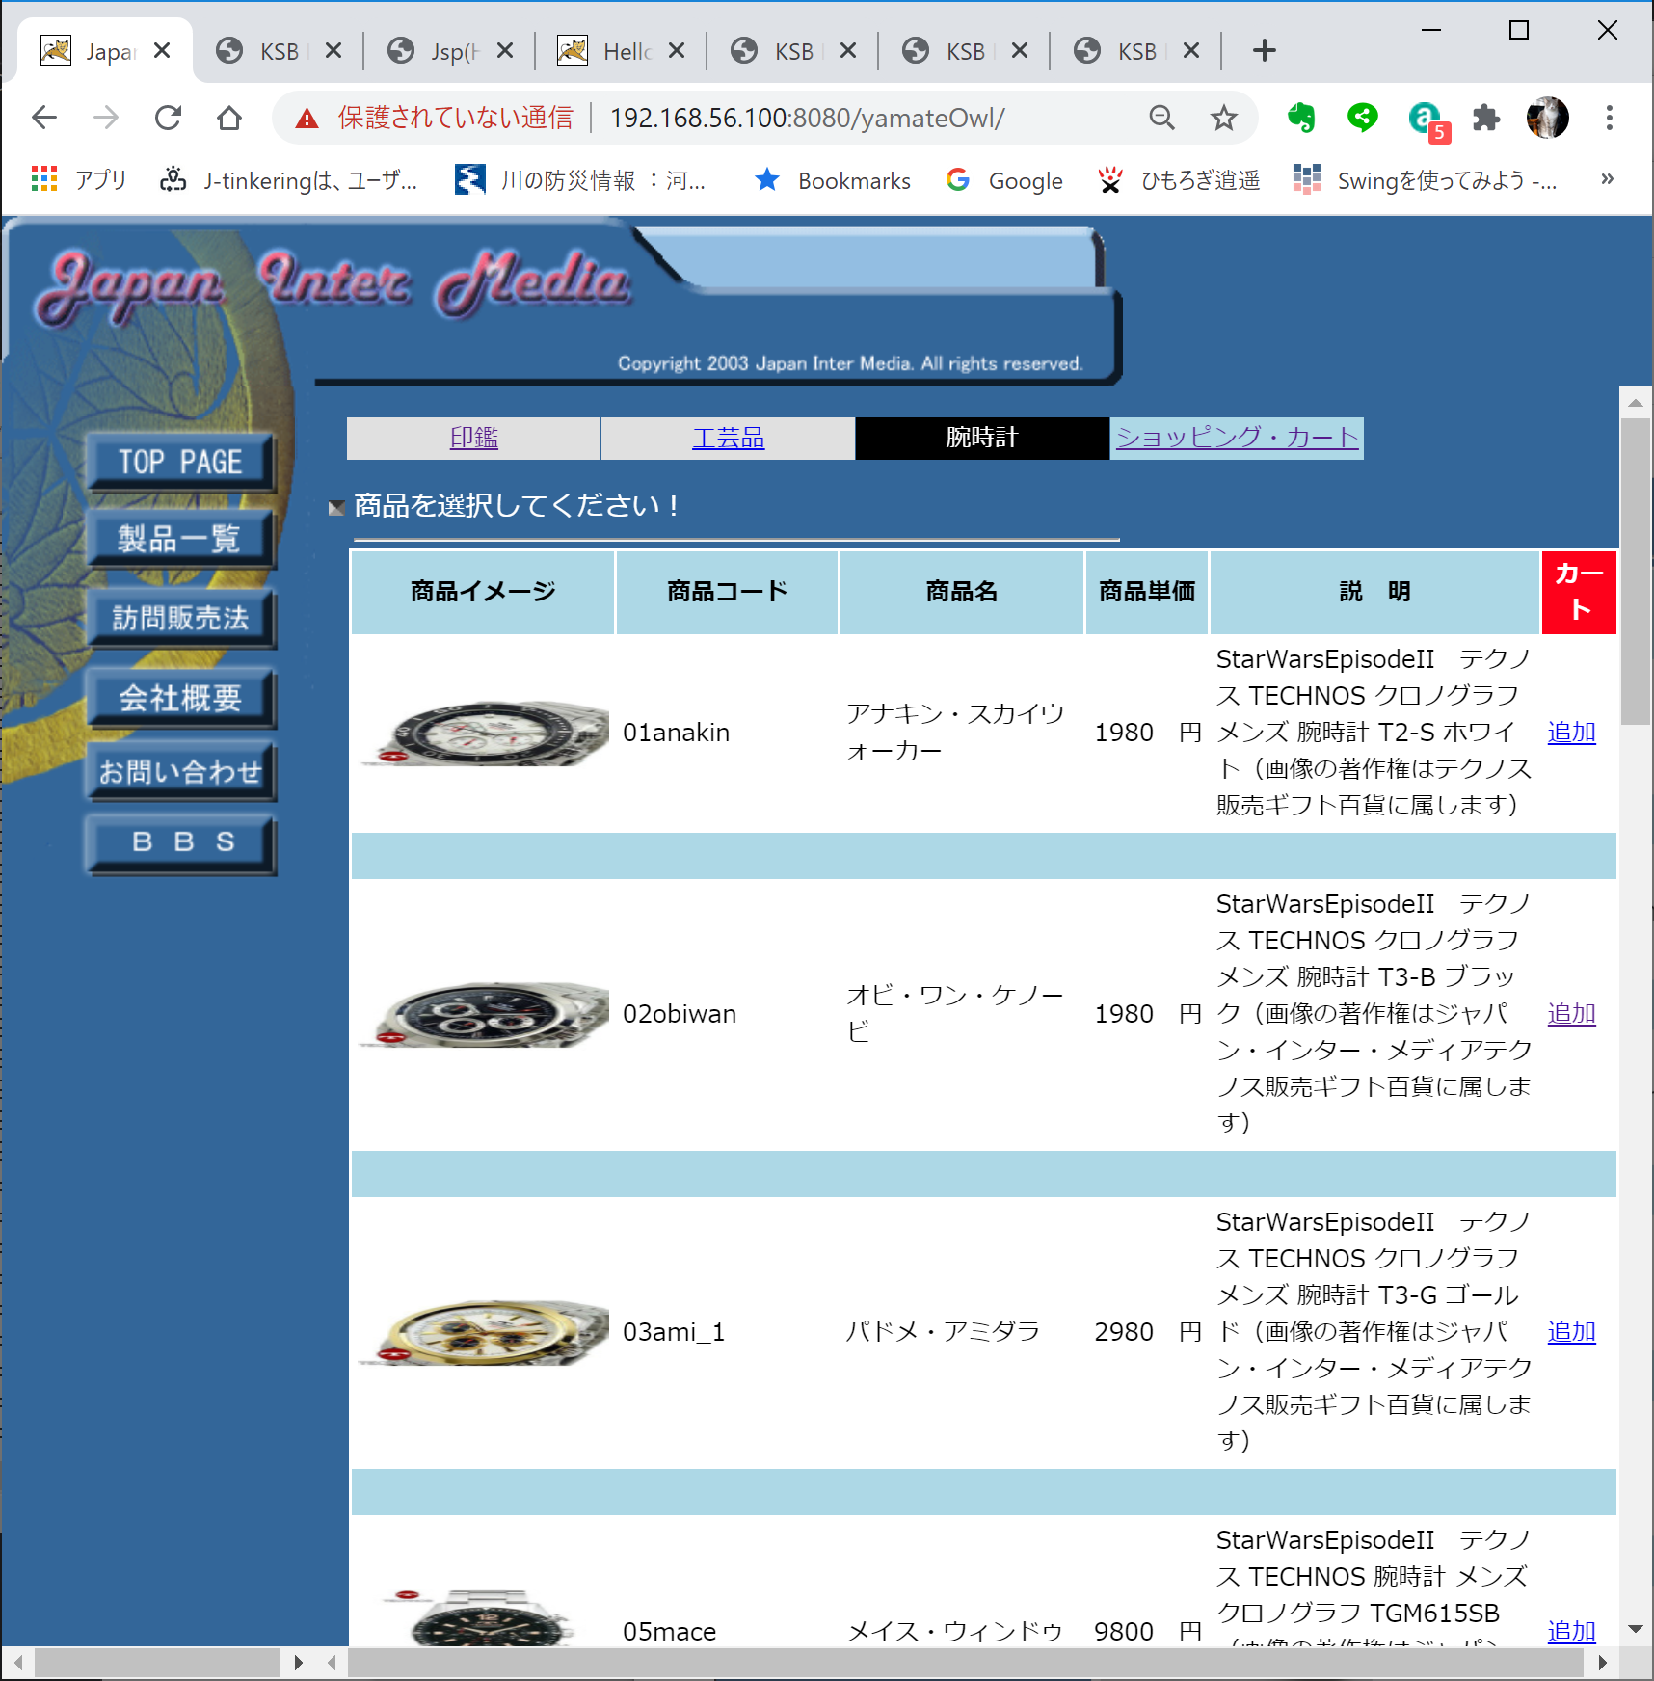Go back with the browser back arrow
Image resolution: width=1654 pixels, height=1681 pixels.
44,118
